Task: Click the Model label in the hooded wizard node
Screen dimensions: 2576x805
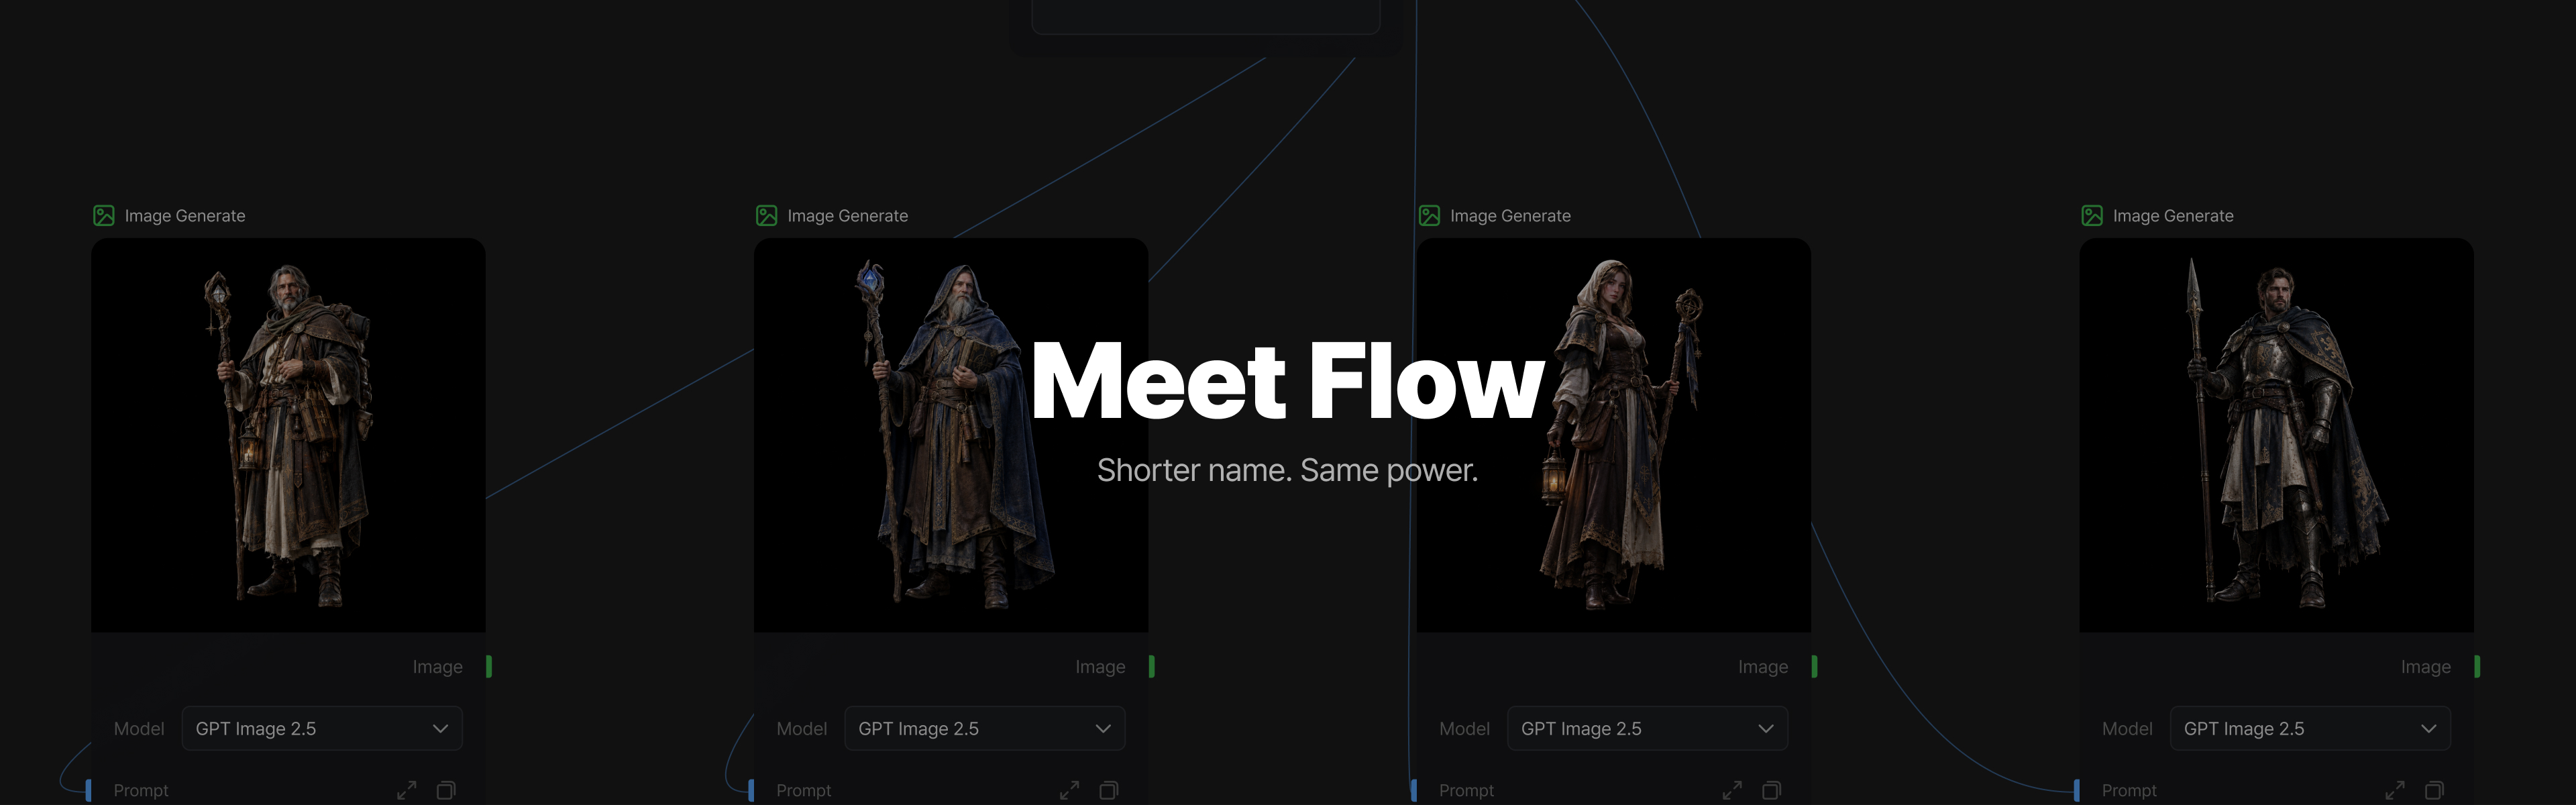Action: [x=802, y=729]
